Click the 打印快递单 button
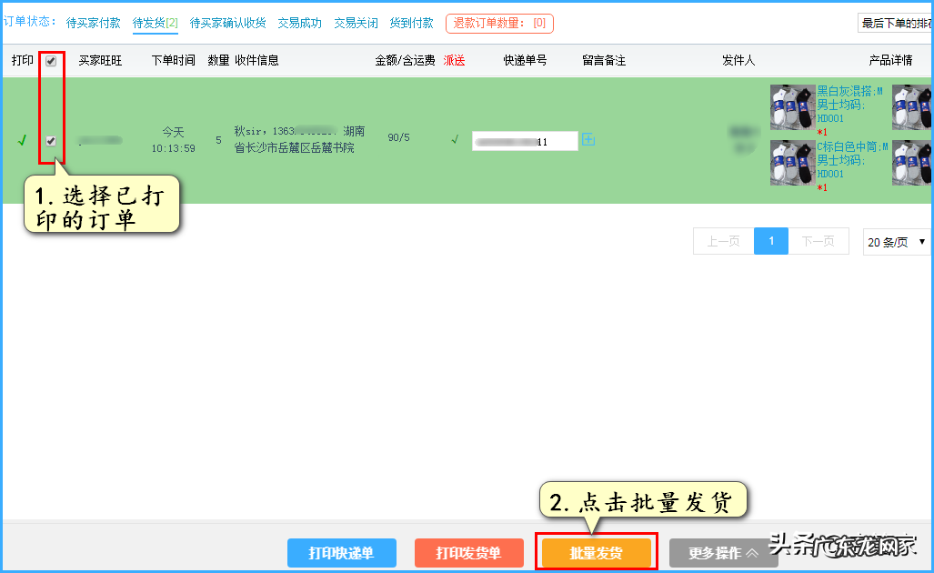The width and height of the screenshot is (934, 573). tap(341, 553)
